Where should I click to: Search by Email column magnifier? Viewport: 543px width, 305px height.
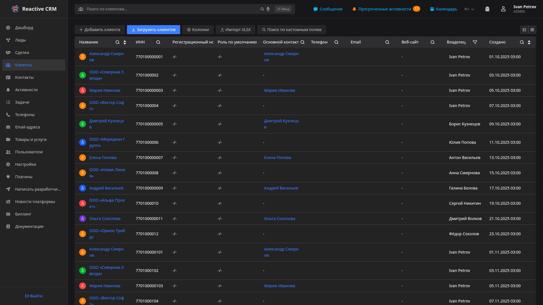click(x=387, y=42)
